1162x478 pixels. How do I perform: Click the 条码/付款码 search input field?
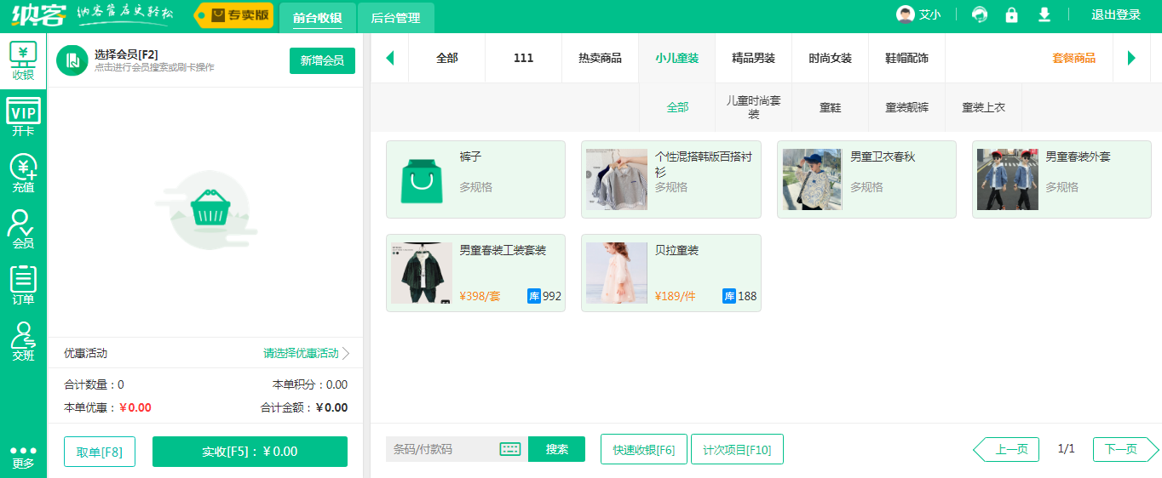coord(441,449)
